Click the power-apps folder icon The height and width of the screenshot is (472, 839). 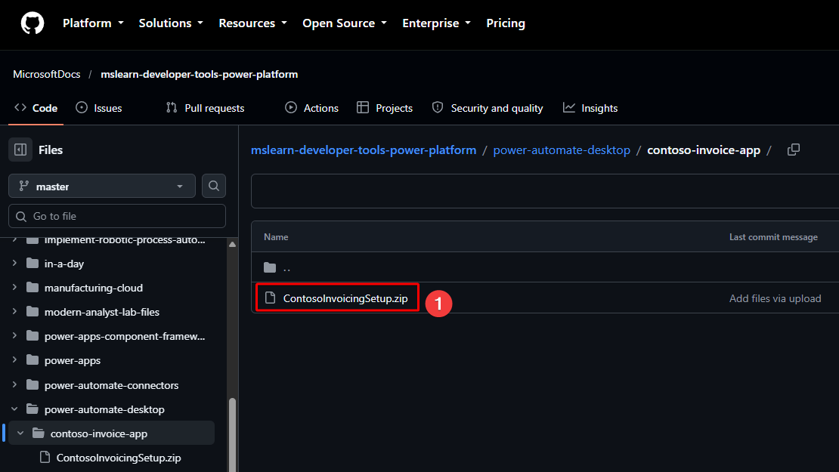[x=33, y=360]
